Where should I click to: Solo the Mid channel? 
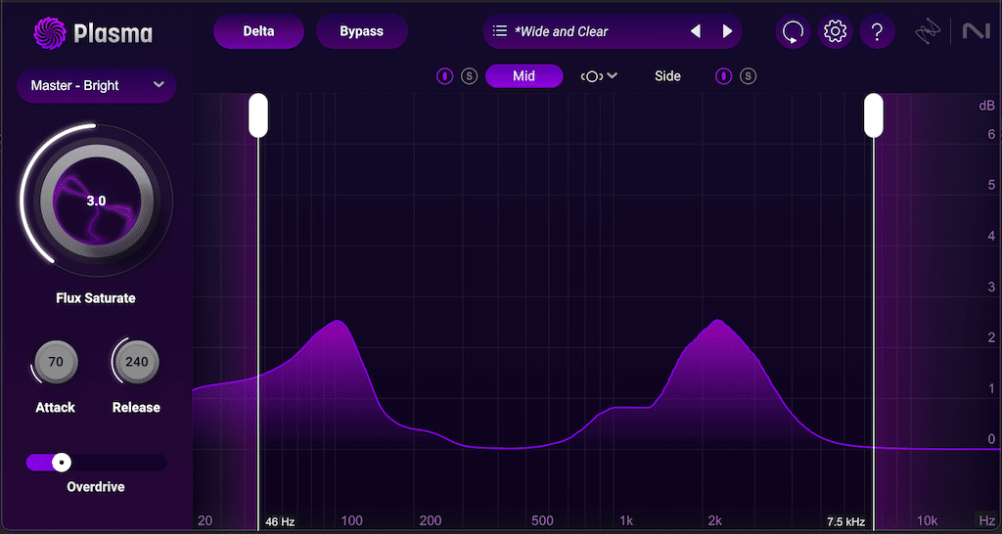pyautogui.click(x=469, y=76)
